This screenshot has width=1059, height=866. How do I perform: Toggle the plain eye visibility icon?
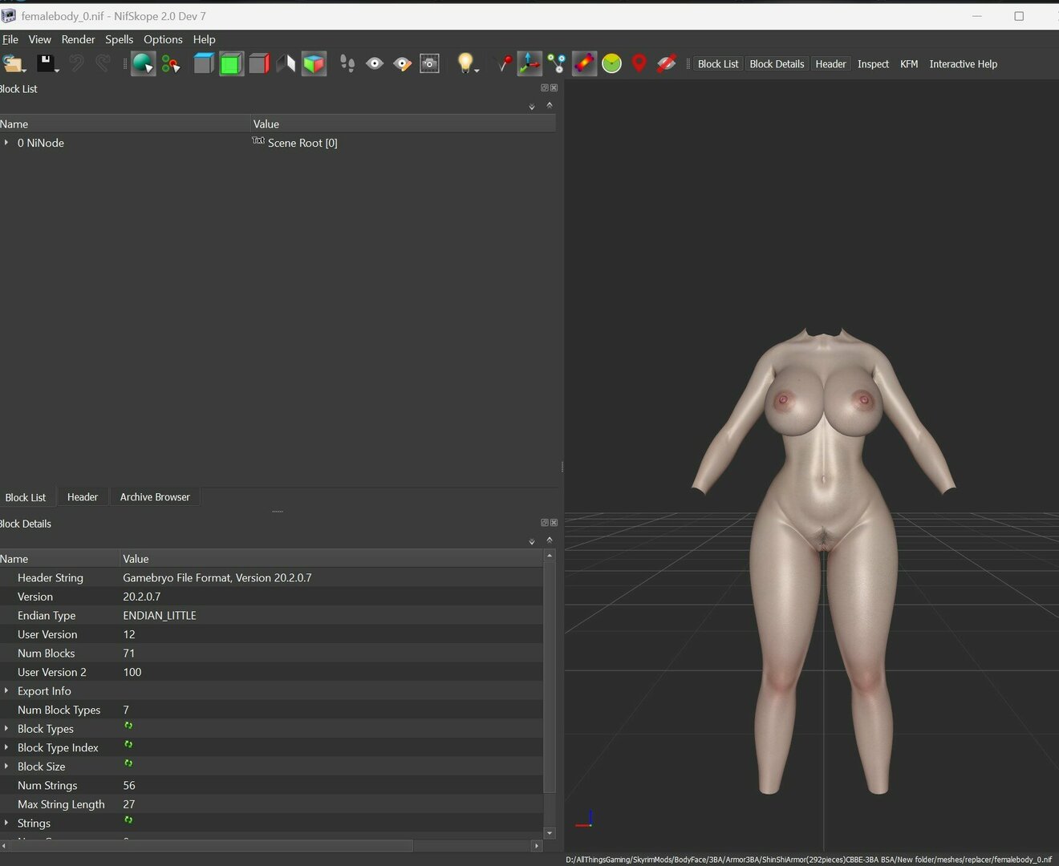(x=375, y=64)
